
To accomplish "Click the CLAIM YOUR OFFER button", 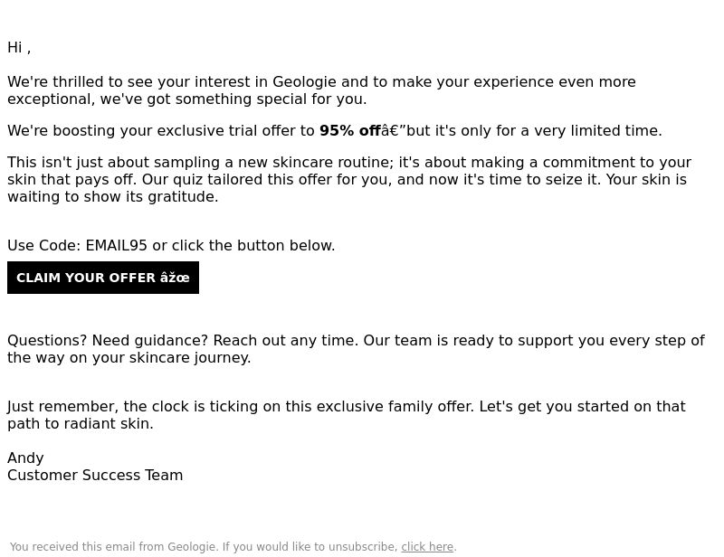I will click(103, 278).
